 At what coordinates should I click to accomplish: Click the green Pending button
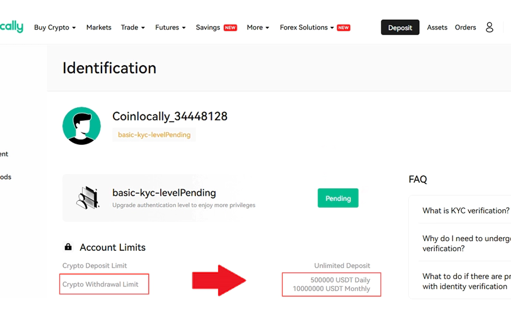pyautogui.click(x=338, y=199)
